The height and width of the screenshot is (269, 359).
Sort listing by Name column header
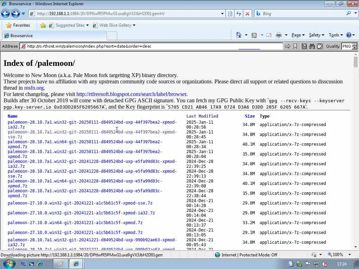13,116
